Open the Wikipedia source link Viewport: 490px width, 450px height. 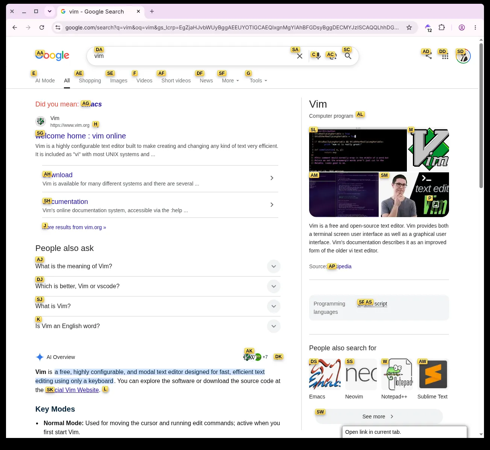point(340,266)
